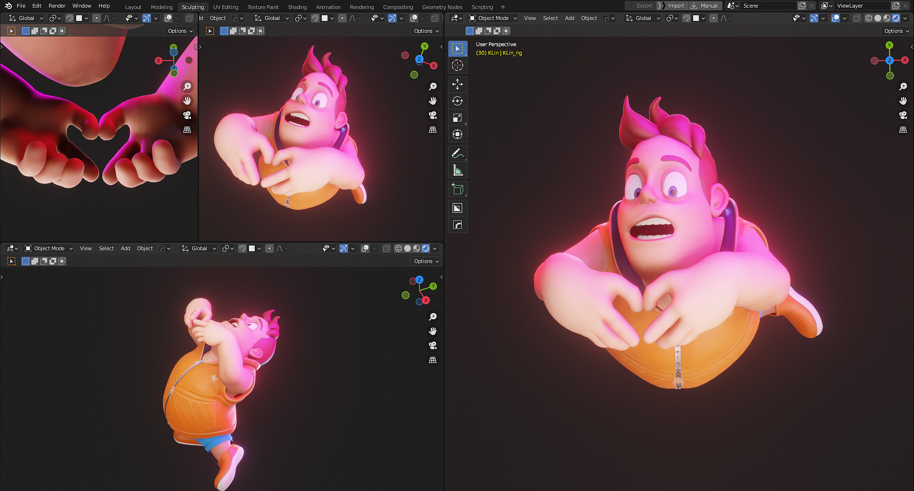Viewport: 914px width, 491px height.
Task: Select the Transform tool
Action: pyautogui.click(x=457, y=134)
